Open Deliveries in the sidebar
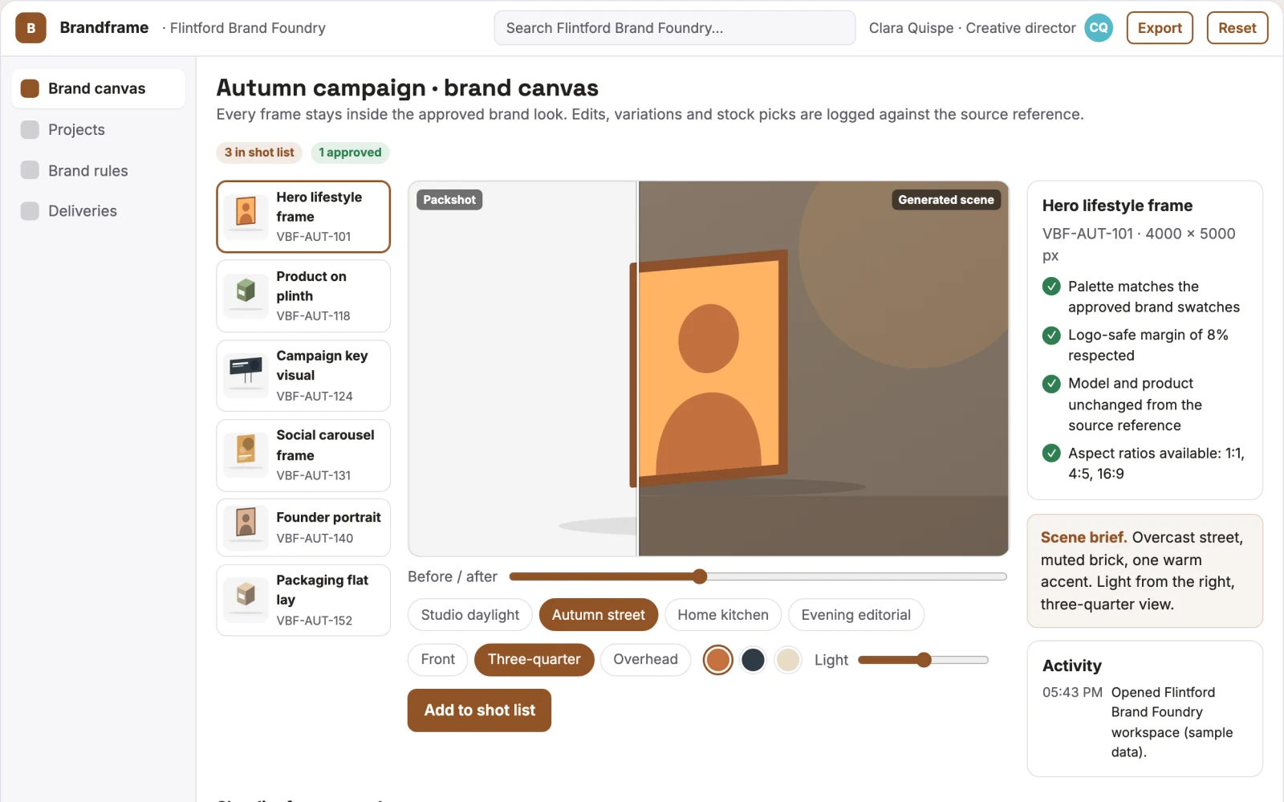 [98, 211]
